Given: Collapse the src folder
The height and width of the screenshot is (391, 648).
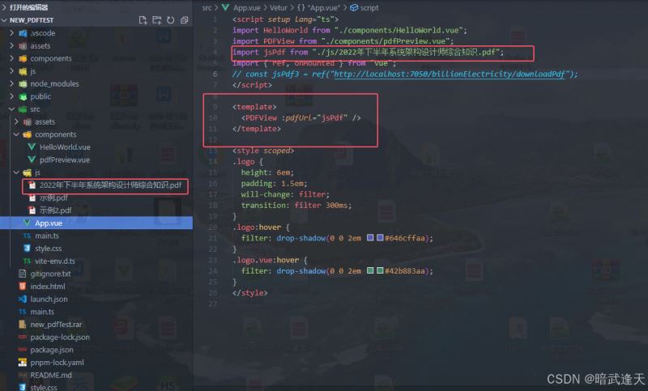Looking at the screenshot, I should (12, 109).
